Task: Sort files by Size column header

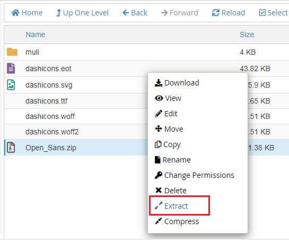Action: (x=247, y=35)
